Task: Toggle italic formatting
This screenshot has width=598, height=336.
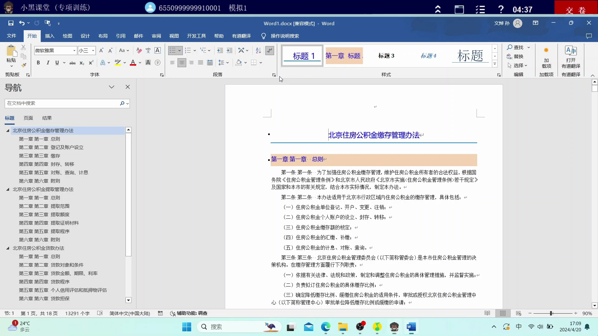Action: (48, 63)
